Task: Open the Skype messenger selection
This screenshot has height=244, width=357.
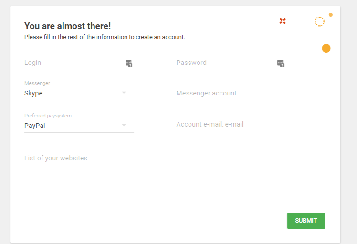Action: pos(79,93)
